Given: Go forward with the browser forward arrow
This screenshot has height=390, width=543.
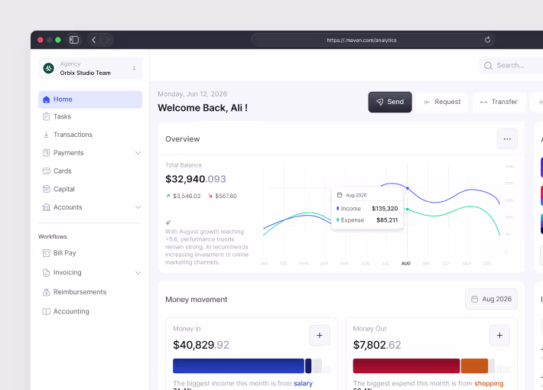Looking at the screenshot, I should click(x=107, y=40).
